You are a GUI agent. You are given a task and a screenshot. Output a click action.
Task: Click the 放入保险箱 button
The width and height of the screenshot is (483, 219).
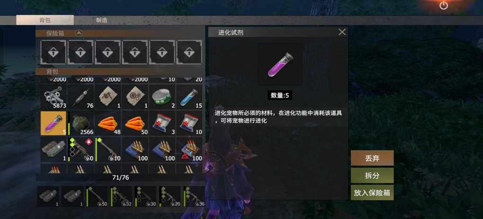[x=372, y=193]
